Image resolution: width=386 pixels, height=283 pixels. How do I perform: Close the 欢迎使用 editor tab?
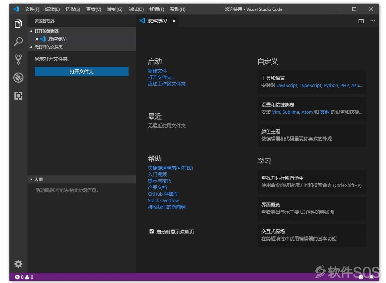pos(174,21)
